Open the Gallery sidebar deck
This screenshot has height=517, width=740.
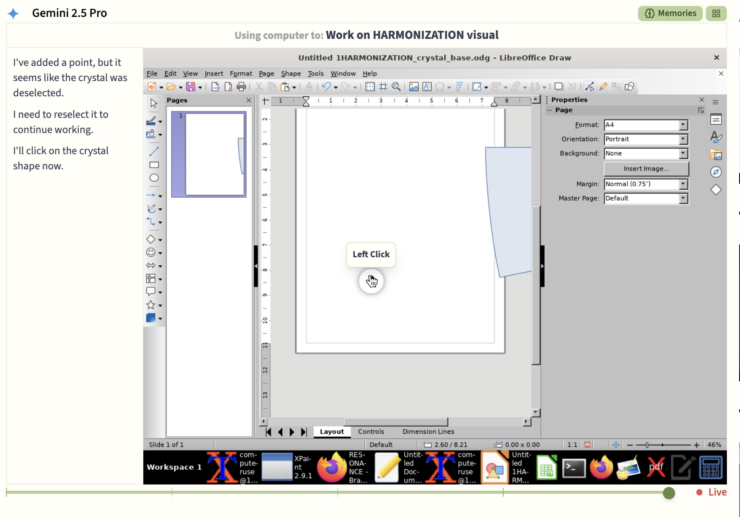coord(715,155)
